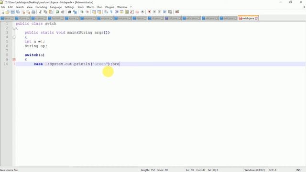Toggle synchronized horizontal scrolling
The height and width of the screenshot is (172, 306).
coord(99,12)
